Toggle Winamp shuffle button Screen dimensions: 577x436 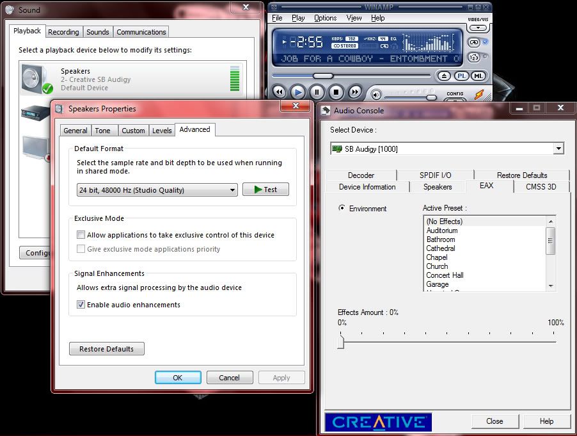tap(474, 58)
